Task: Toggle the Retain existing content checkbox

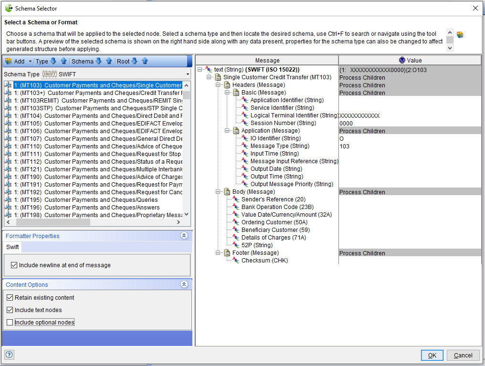Action: tap(10, 298)
